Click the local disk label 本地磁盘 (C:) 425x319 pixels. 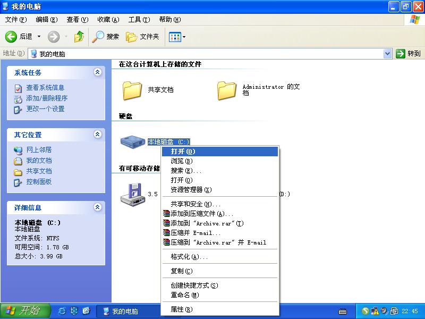click(168, 142)
